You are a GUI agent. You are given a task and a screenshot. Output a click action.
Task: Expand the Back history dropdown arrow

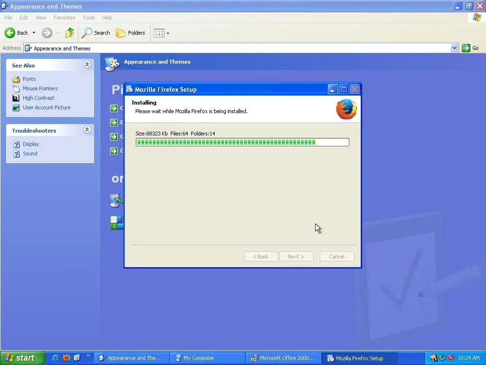[34, 33]
